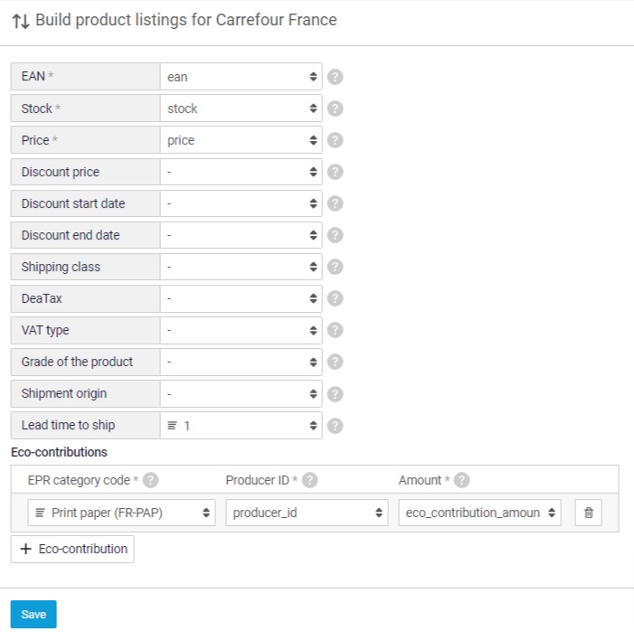The height and width of the screenshot is (640, 634).
Task: Click the Save button
Action: tap(33, 614)
